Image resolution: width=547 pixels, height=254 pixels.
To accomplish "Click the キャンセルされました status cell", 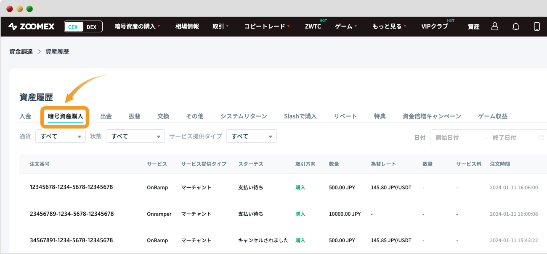I will click(263, 241).
